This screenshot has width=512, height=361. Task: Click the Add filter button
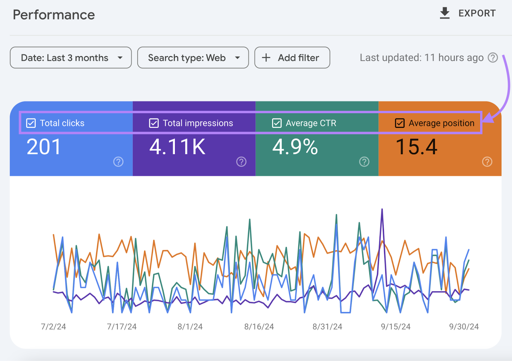click(292, 58)
